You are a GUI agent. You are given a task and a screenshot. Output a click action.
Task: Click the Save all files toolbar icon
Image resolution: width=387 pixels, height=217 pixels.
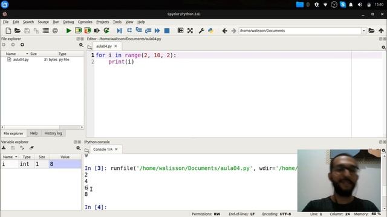(36, 31)
